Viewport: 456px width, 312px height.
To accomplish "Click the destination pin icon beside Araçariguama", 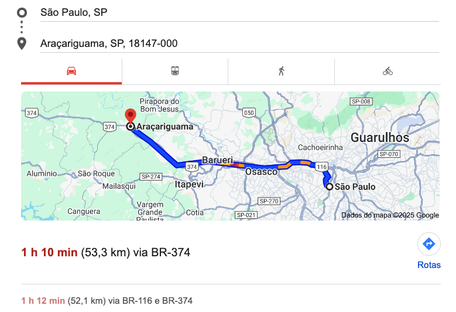I will [22, 43].
